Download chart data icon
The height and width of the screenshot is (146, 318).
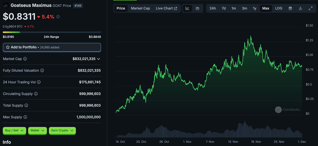[300, 8]
